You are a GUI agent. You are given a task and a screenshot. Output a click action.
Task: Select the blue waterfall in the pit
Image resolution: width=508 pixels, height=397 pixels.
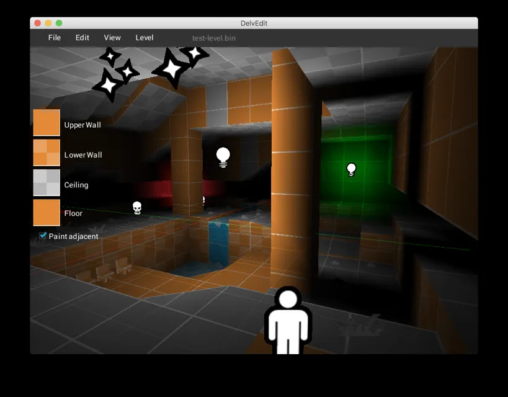pos(218,243)
